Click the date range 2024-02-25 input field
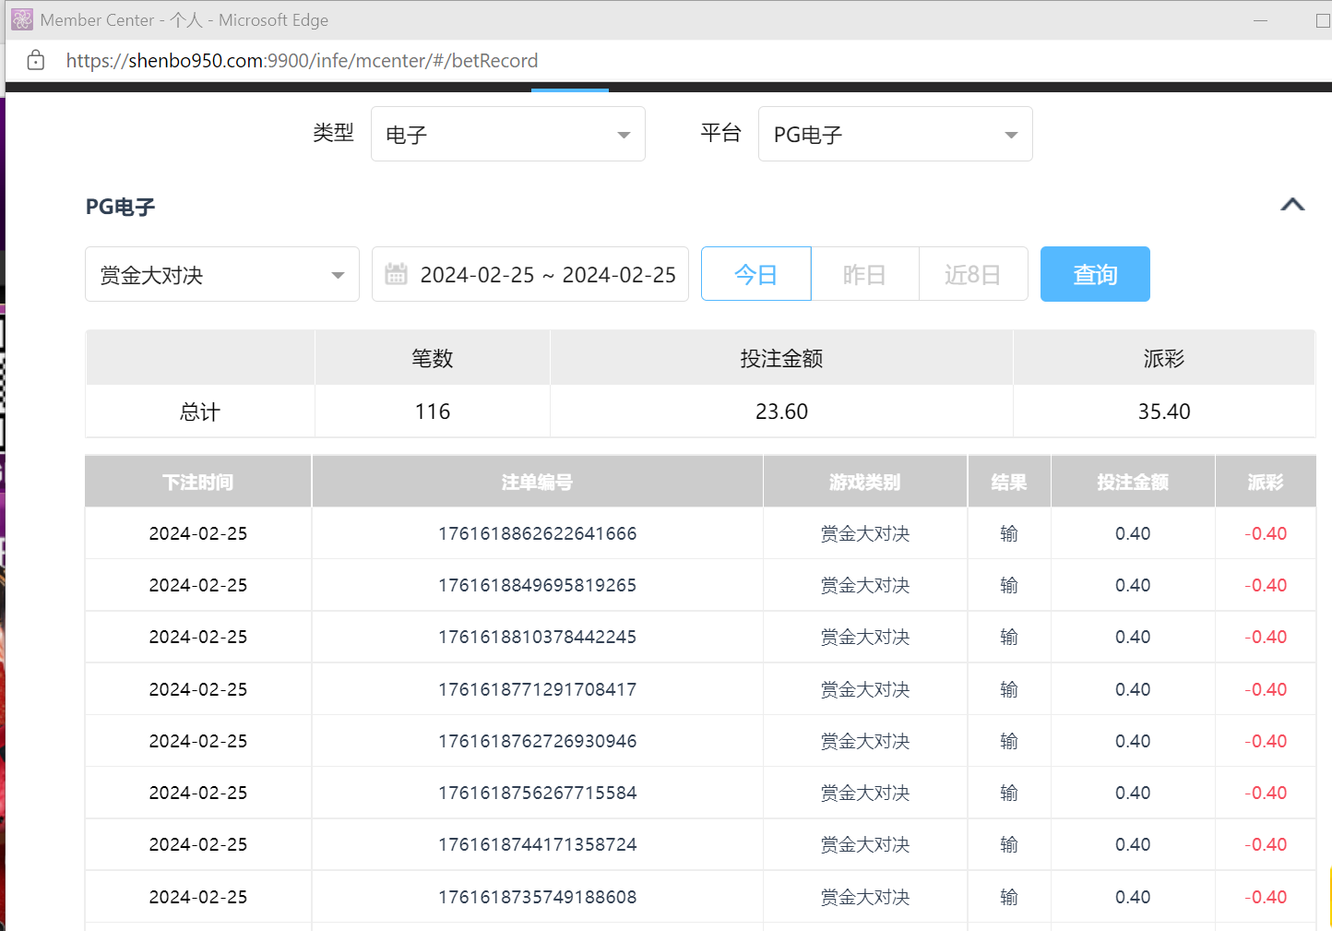This screenshot has width=1332, height=931. tap(547, 275)
